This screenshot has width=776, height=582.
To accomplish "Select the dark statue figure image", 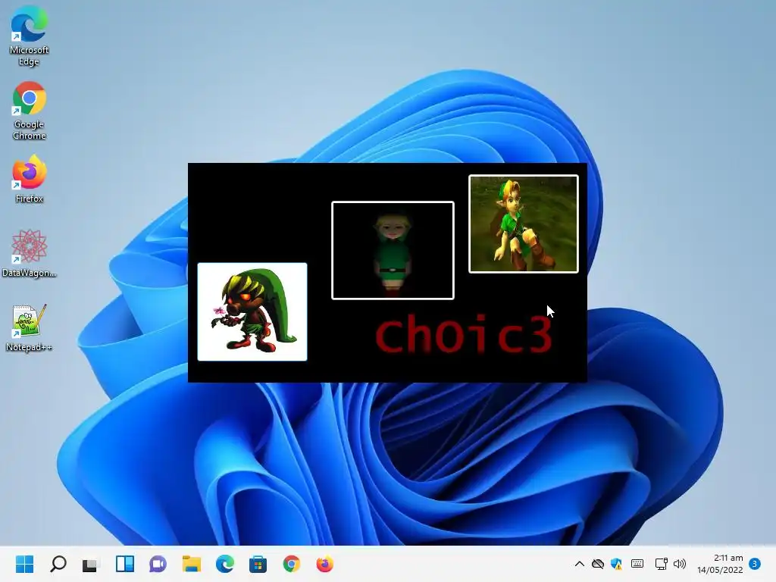I will tap(393, 250).
